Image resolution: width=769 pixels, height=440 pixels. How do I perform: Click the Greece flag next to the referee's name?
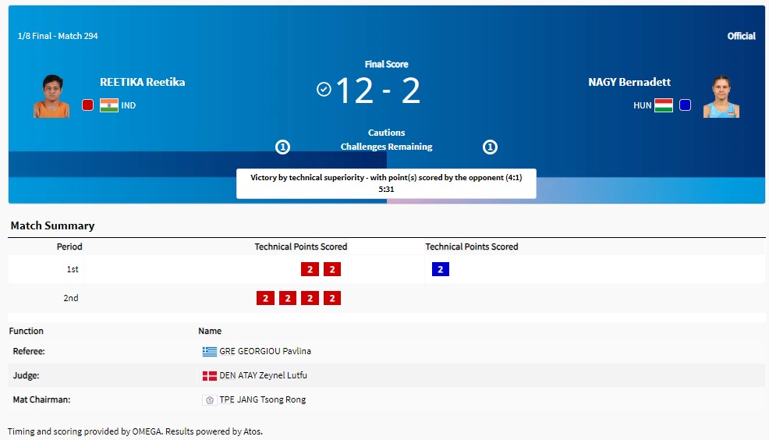(x=209, y=352)
